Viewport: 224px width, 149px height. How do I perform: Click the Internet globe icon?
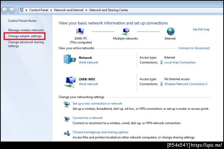pyautogui.click(x=171, y=31)
